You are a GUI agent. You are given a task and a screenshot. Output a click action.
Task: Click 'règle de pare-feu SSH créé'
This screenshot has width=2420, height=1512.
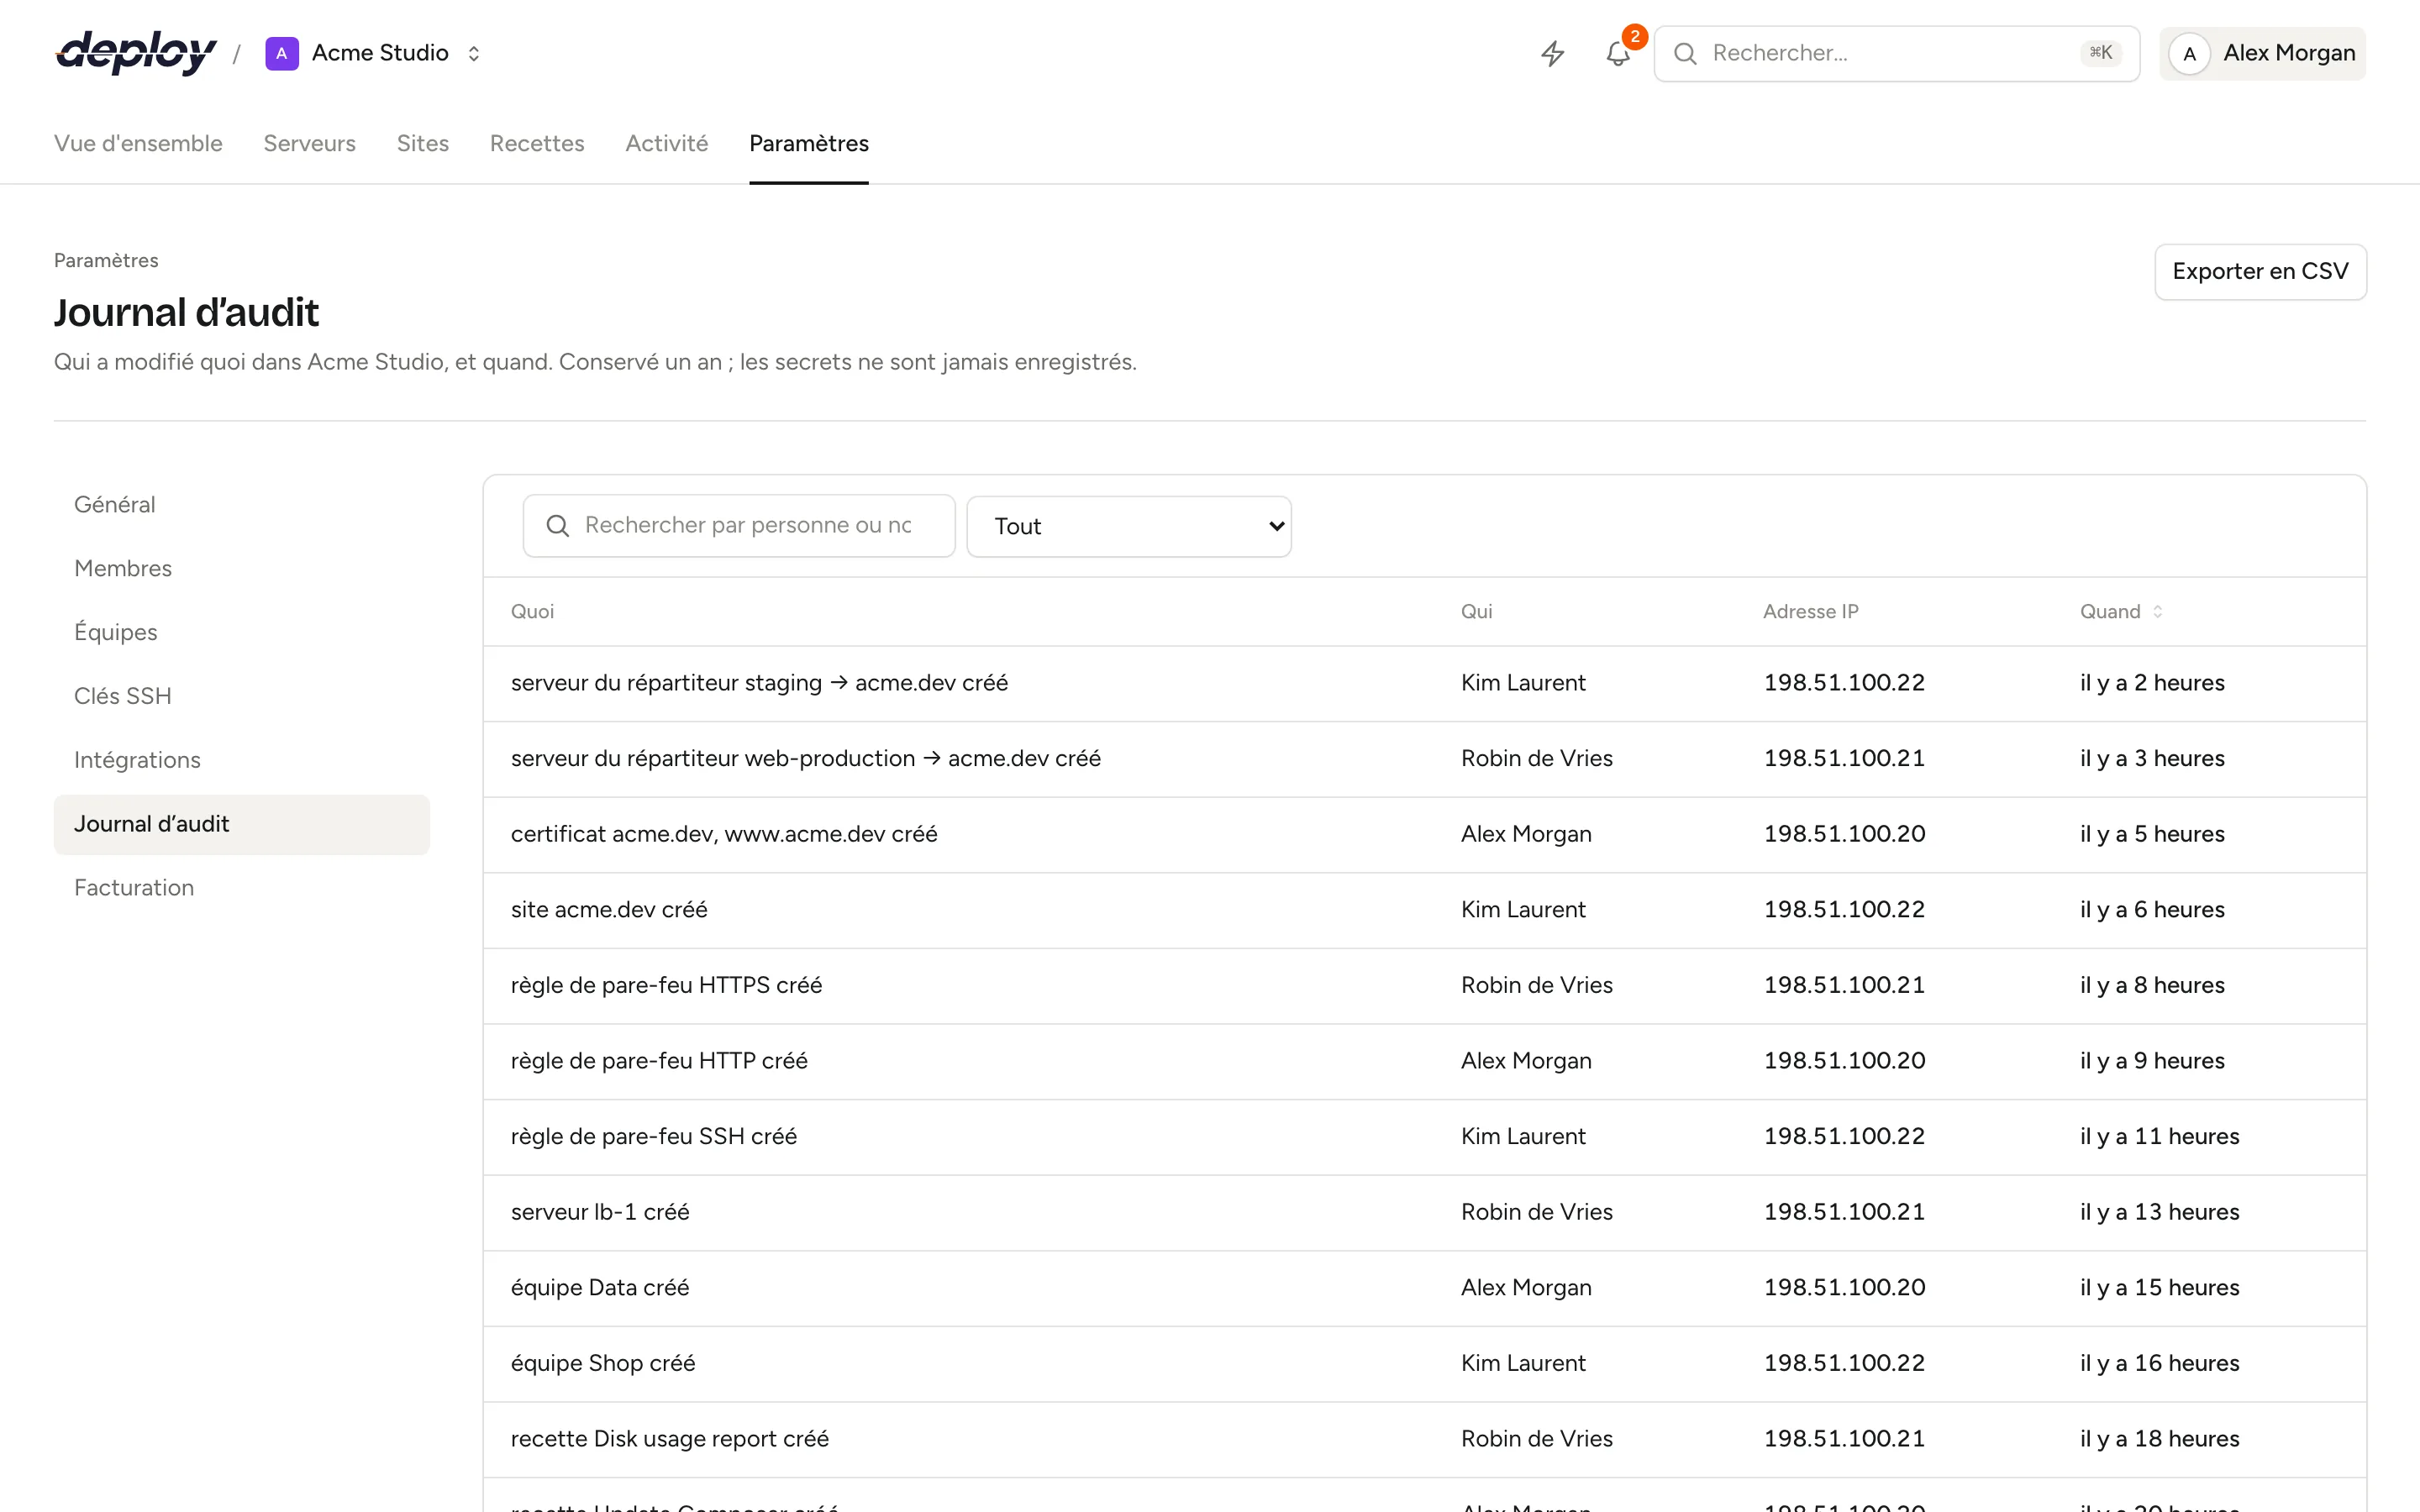coord(653,1137)
